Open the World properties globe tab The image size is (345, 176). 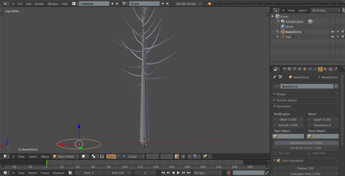pyautogui.click(x=300, y=69)
